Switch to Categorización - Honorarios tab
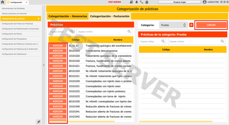The height and width of the screenshot is (125, 229). (x=68, y=16)
